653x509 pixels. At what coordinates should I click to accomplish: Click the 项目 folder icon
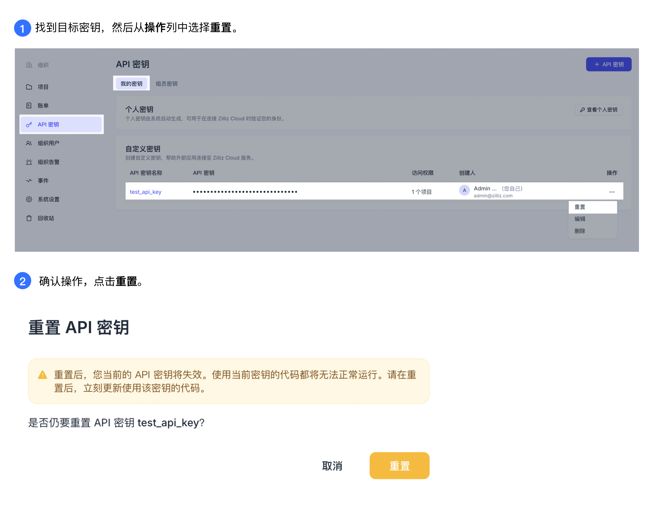tap(29, 87)
